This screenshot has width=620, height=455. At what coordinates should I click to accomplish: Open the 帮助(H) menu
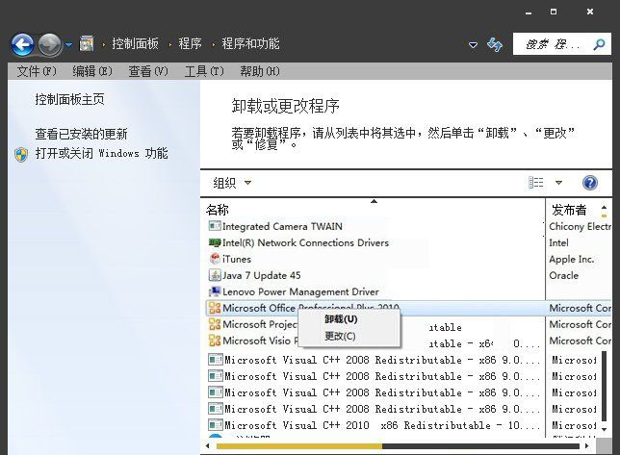(260, 71)
